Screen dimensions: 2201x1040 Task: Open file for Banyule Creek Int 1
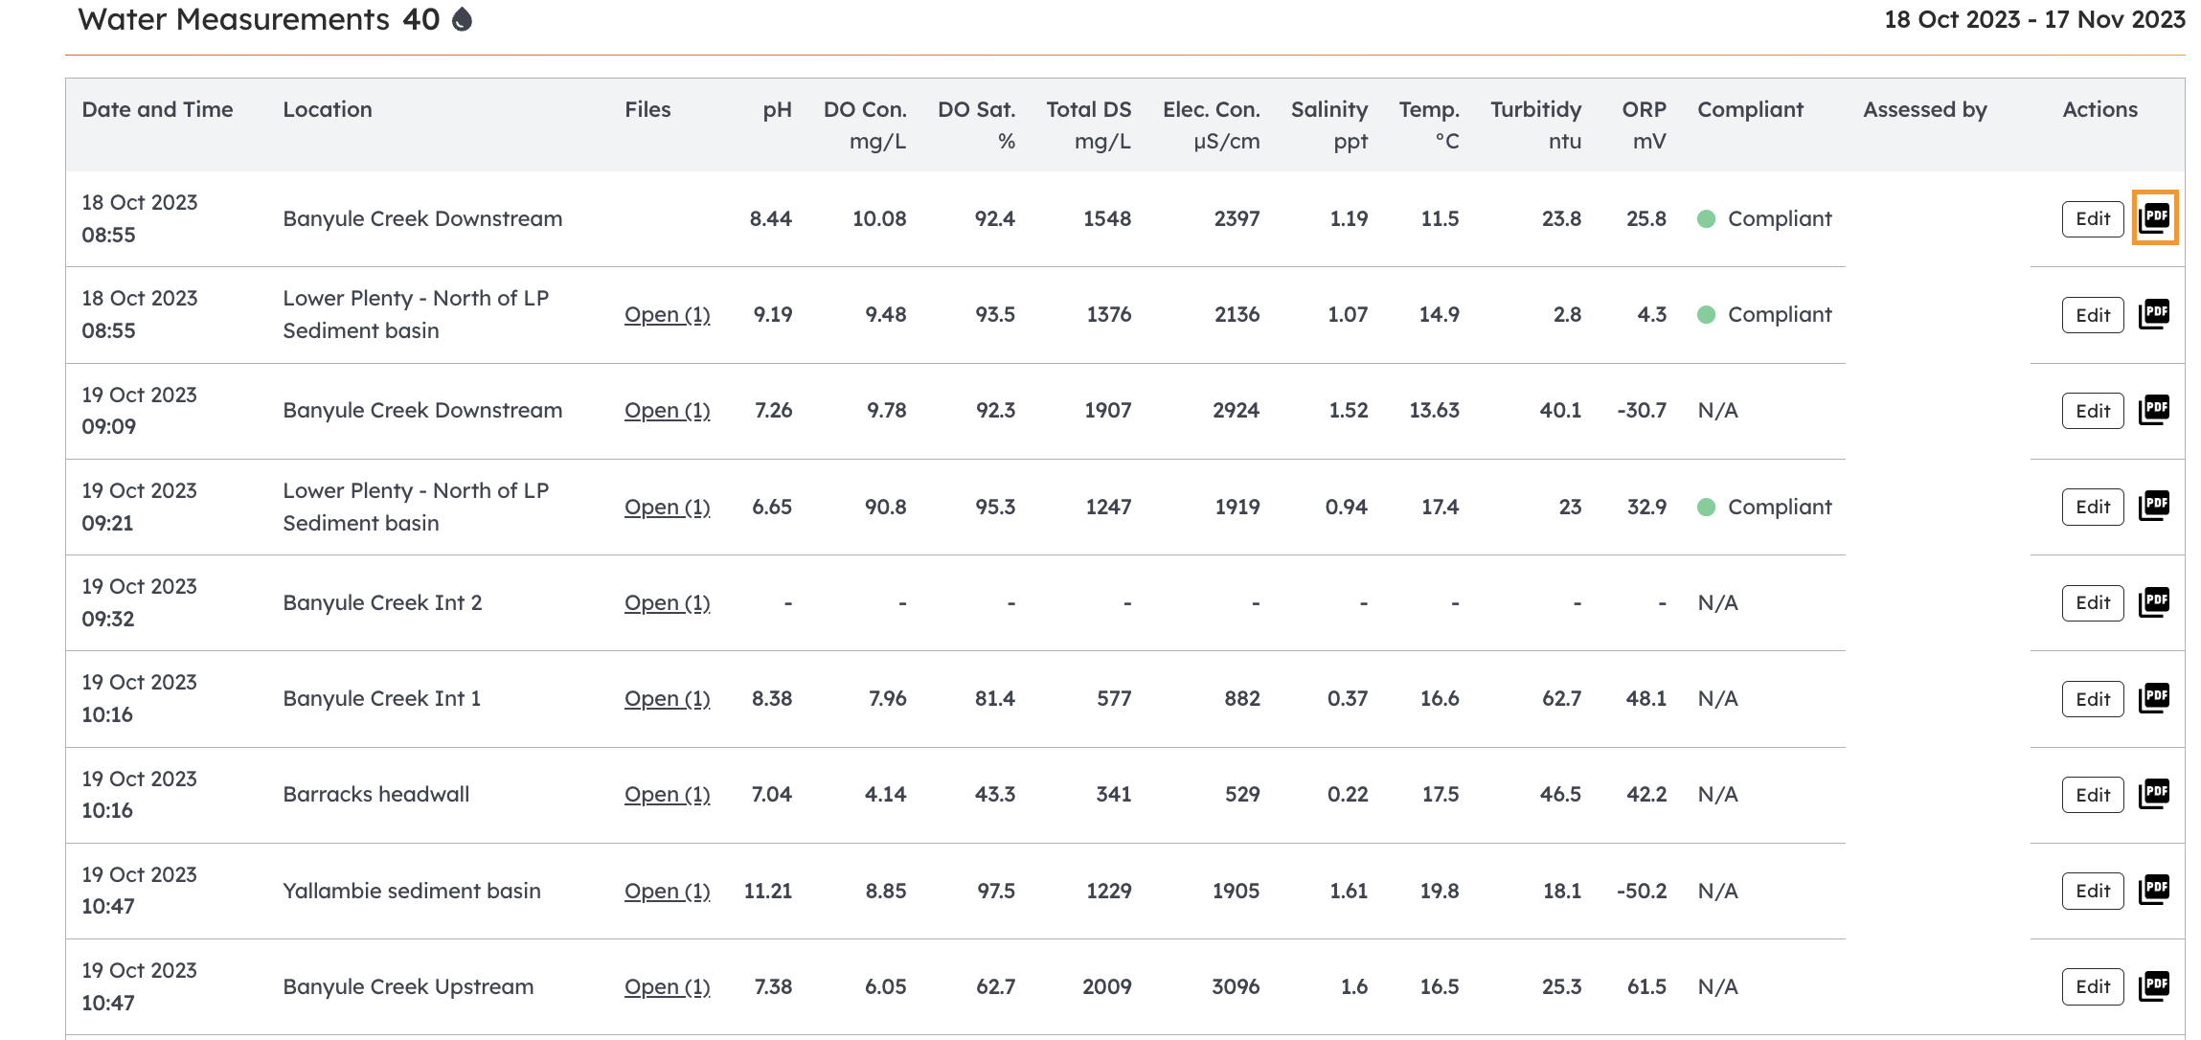click(x=667, y=698)
